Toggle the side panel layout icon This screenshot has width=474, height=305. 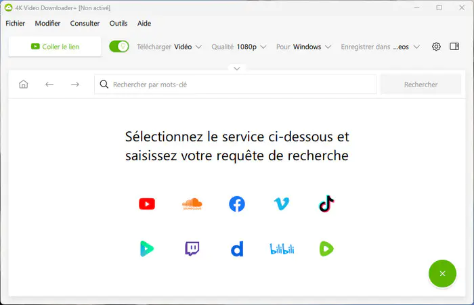[x=454, y=47]
